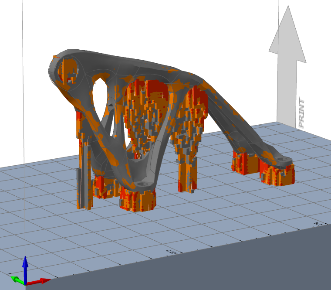Click the 0.05 scale label on the build plate

pos(171,252)
